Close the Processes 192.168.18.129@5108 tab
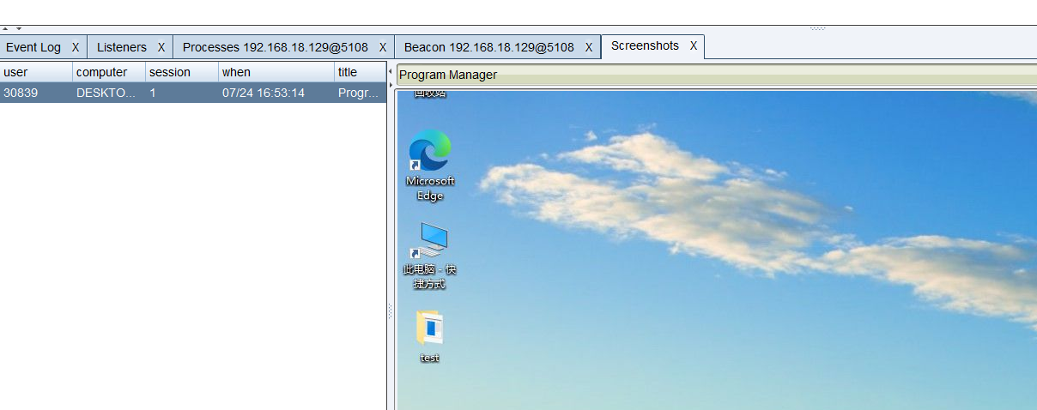Image resolution: width=1037 pixels, height=410 pixels. tap(383, 47)
